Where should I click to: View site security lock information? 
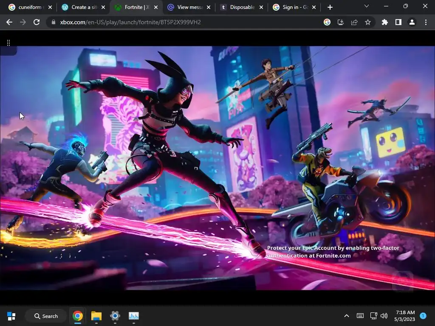click(x=54, y=22)
